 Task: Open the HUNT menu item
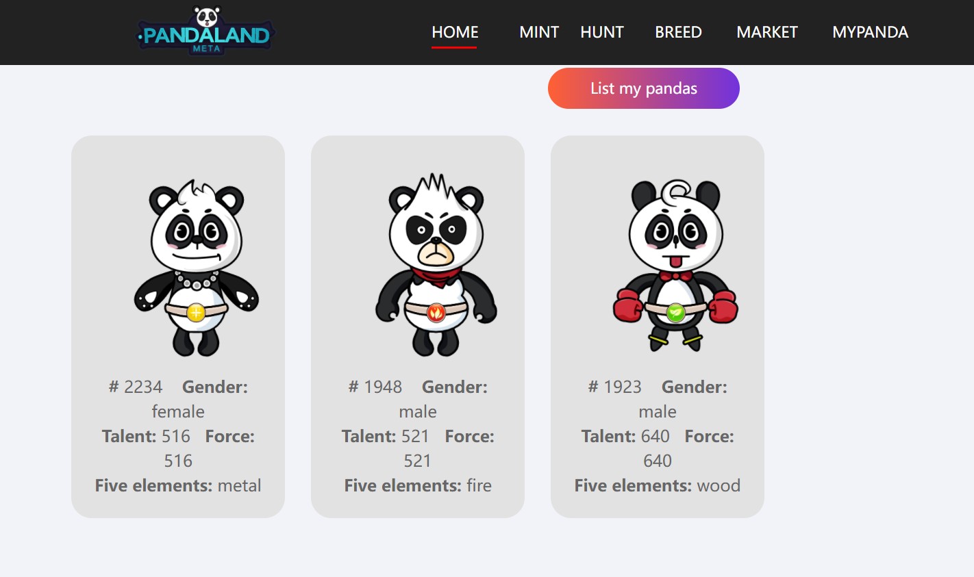pyautogui.click(x=602, y=32)
